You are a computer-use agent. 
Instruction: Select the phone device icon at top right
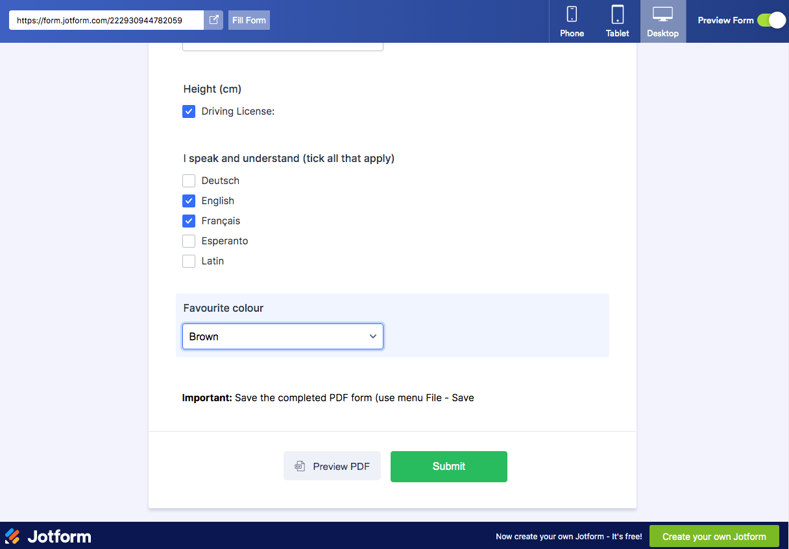click(x=572, y=16)
